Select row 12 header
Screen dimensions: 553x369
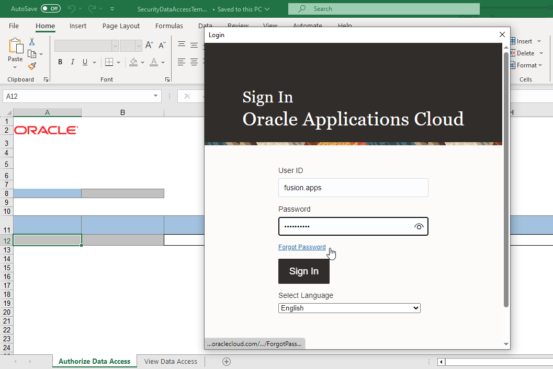[7, 241]
